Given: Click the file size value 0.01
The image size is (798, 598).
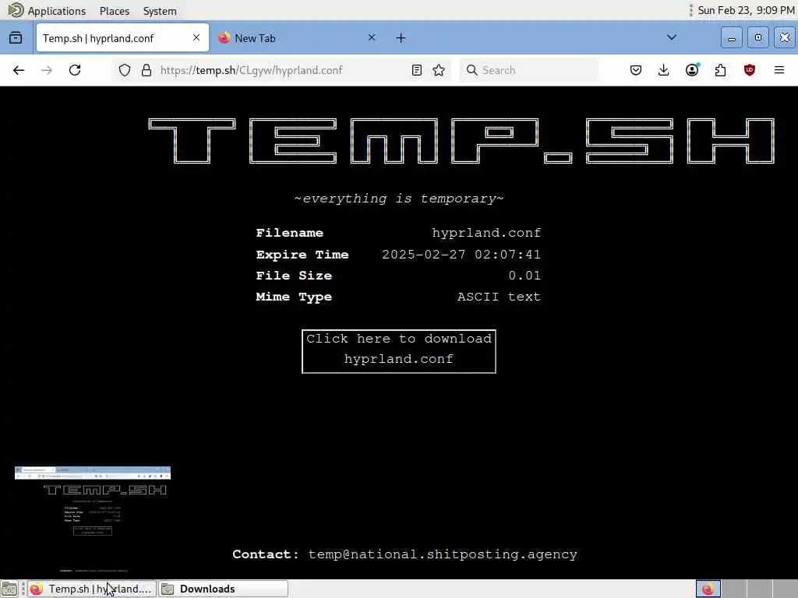Looking at the screenshot, I should click(524, 276).
